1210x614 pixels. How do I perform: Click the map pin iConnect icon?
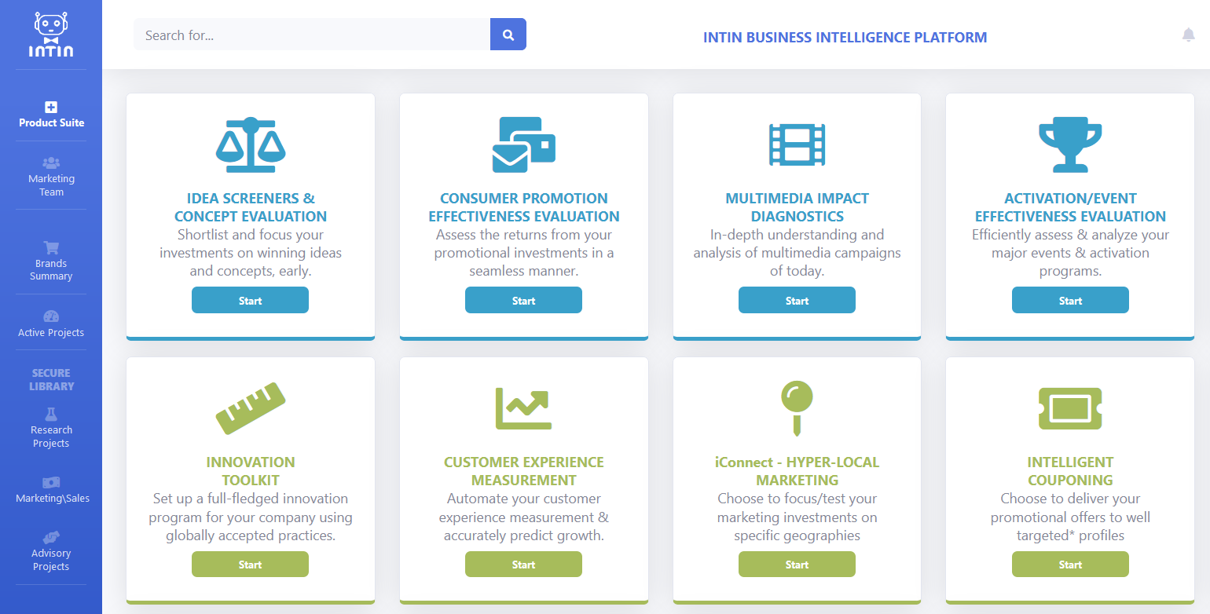point(797,408)
